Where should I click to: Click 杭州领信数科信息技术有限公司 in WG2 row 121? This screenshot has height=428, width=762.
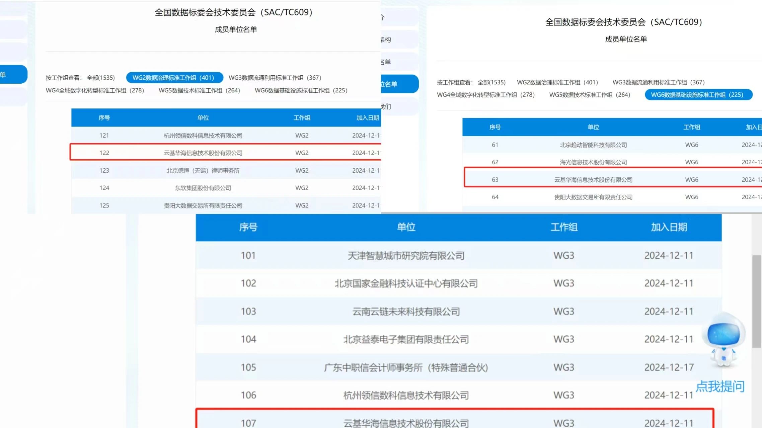(203, 136)
